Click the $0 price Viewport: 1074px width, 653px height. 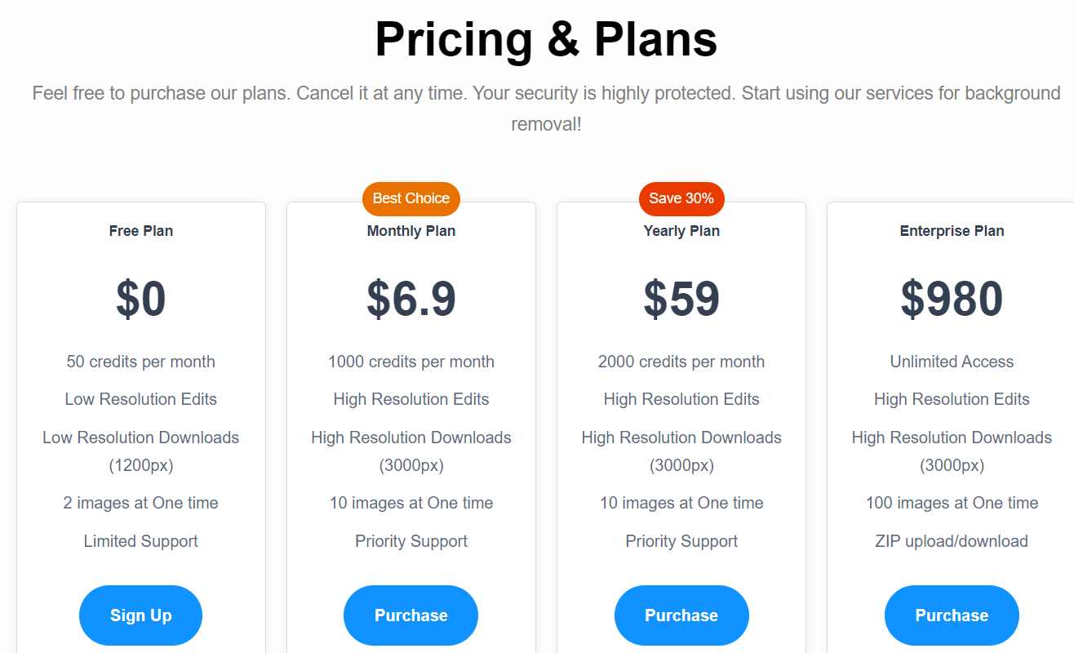point(141,299)
